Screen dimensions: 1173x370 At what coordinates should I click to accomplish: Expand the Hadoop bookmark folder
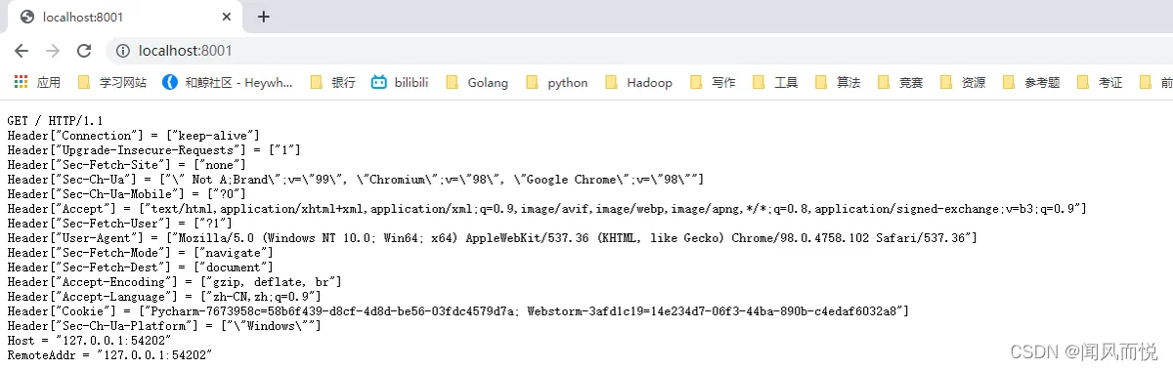tap(639, 83)
